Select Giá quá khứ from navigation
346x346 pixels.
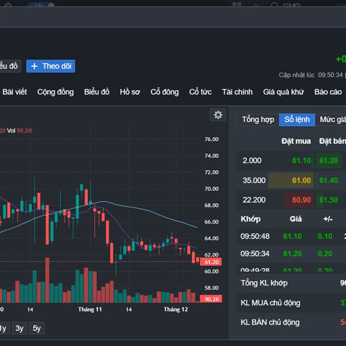pyautogui.click(x=283, y=92)
